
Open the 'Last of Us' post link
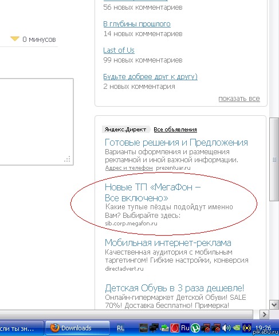click(119, 50)
